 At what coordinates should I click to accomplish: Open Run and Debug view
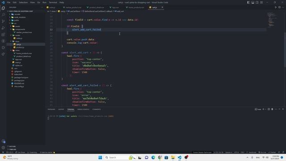pyautogui.click(x=3, y=28)
